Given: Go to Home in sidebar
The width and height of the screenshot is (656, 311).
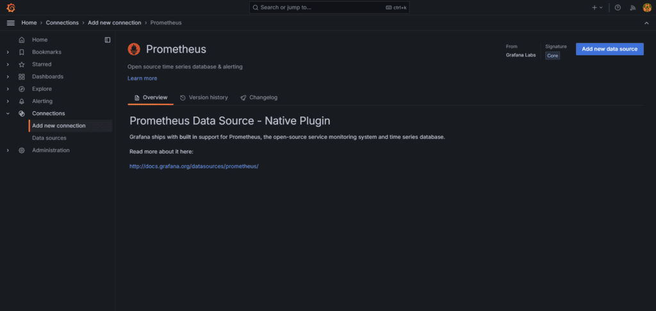Looking at the screenshot, I should [x=40, y=40].
